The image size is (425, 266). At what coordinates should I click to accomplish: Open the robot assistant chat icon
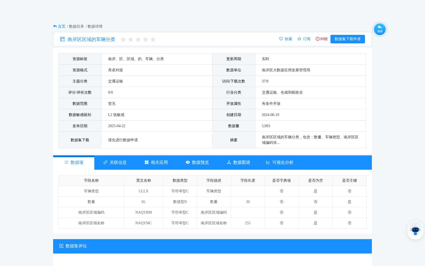415,230
